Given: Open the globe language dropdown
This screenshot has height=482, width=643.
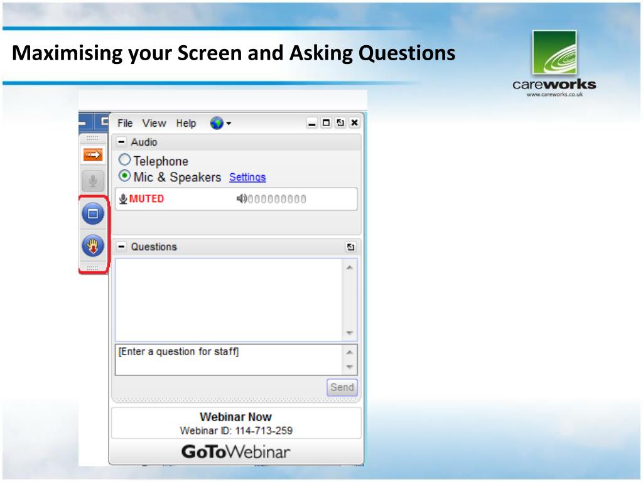Looking at the screenshot, I should point(220,123).
